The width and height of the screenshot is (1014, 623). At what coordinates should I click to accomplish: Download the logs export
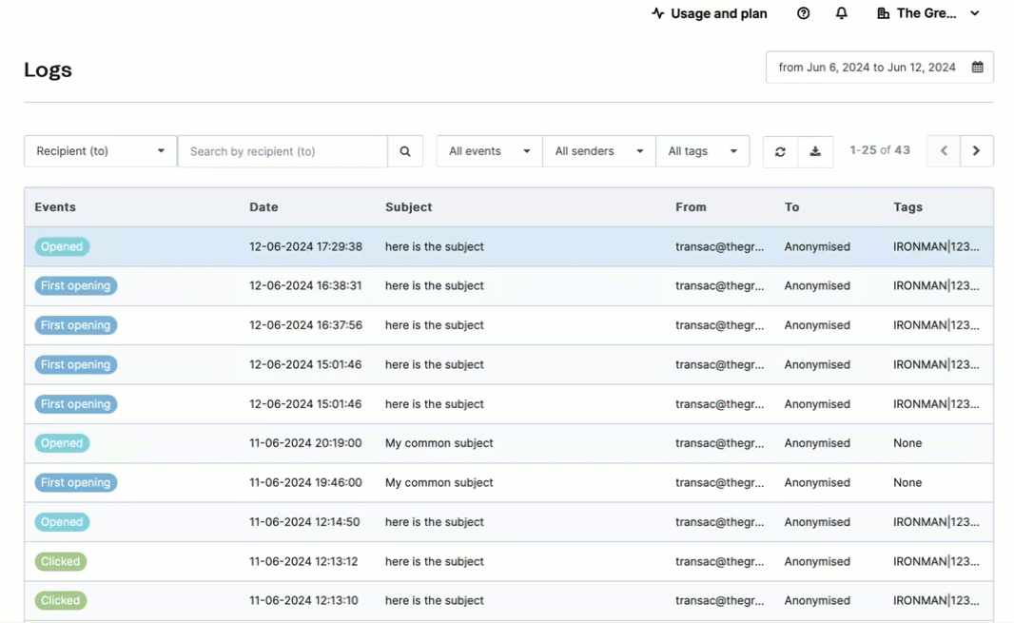click(x=815, y=151)
